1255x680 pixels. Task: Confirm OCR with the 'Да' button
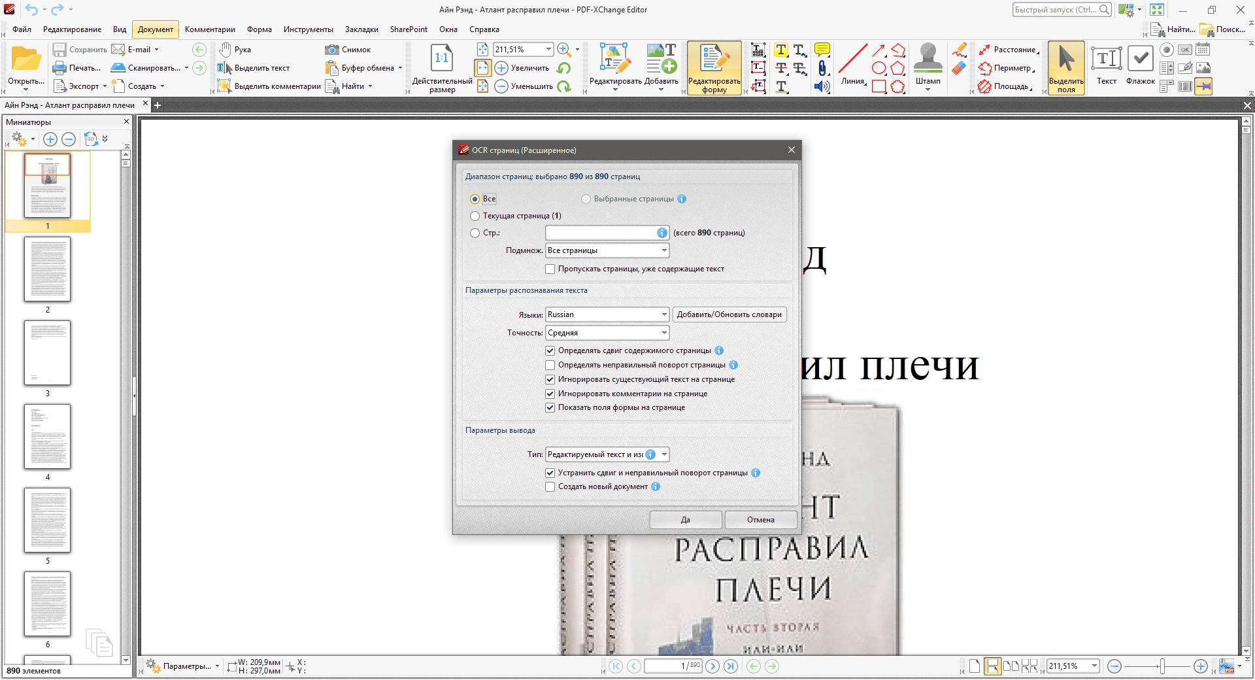[686, 520]
